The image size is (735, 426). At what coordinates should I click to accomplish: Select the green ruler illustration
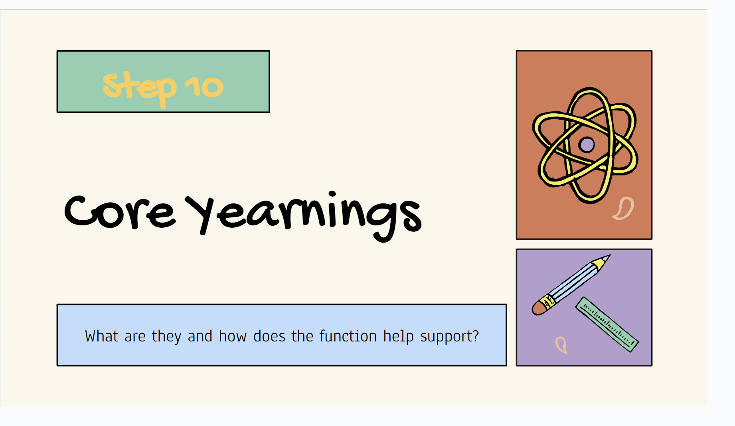click(x=607, y=324)
